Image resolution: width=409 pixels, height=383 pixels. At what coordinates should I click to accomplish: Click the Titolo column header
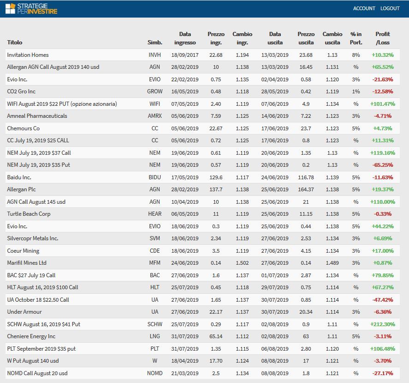click(x=15, y=43)
